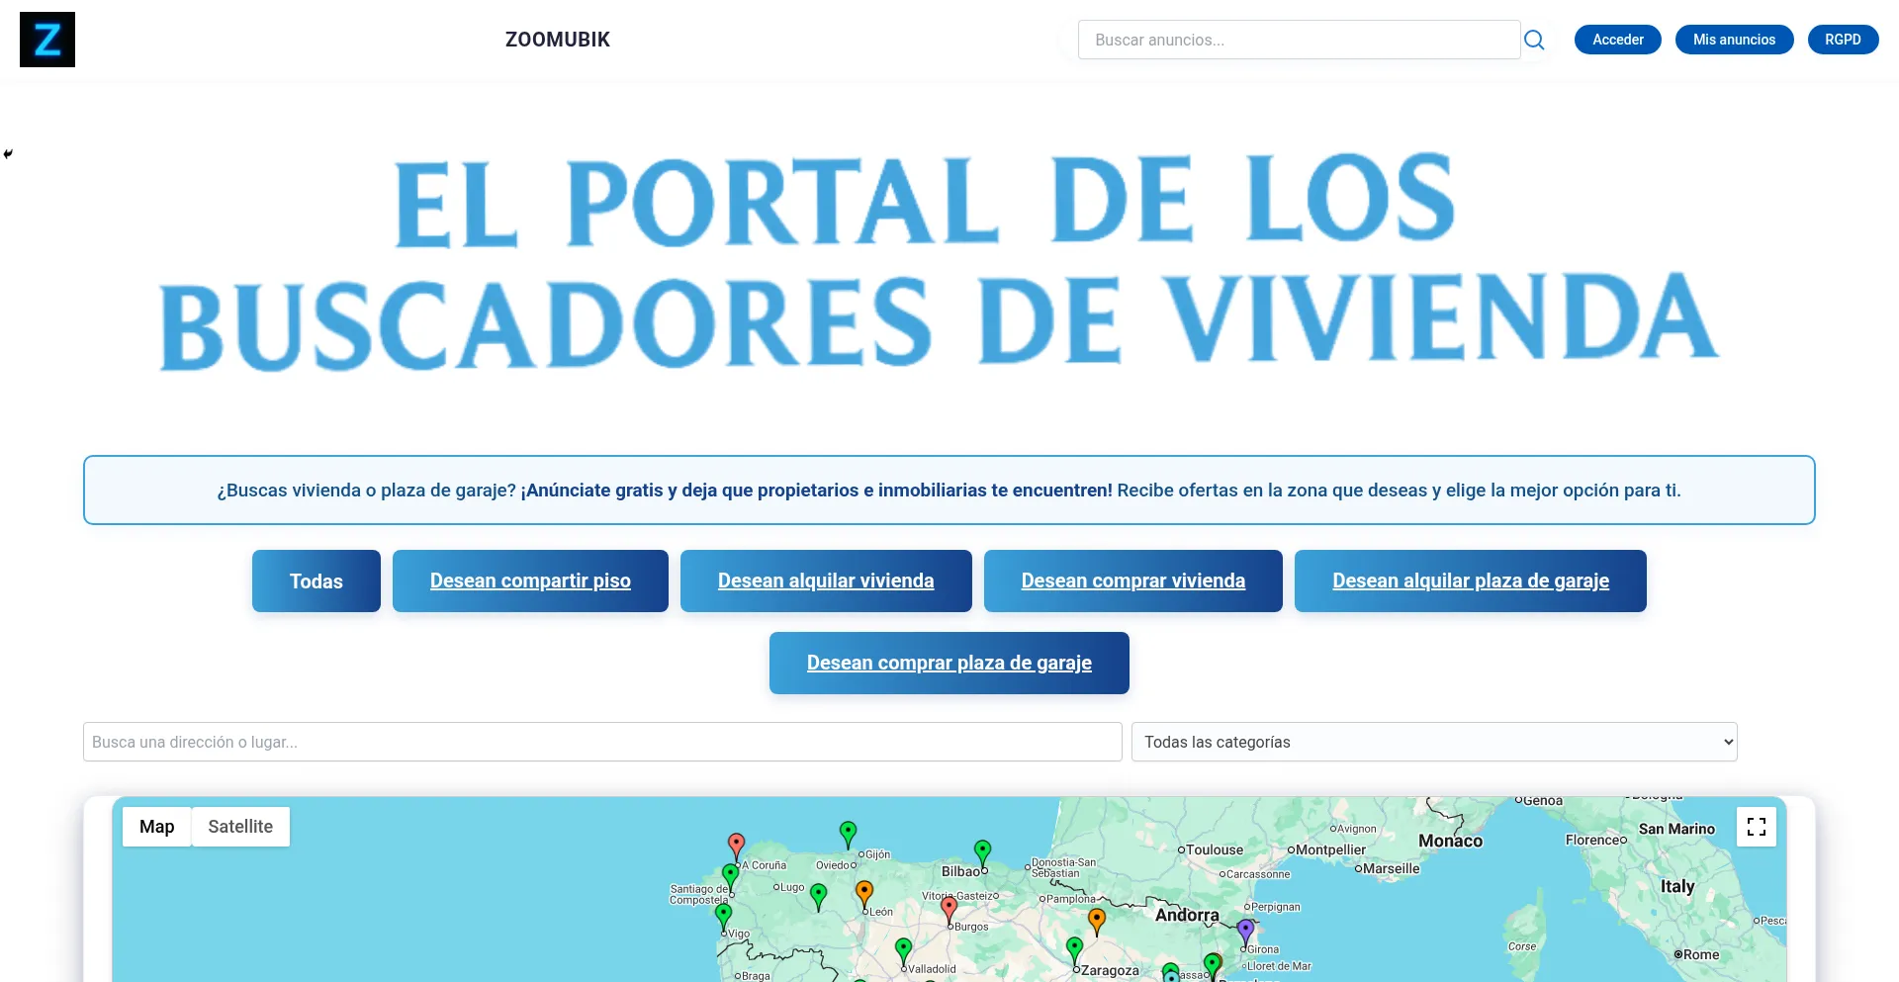The height and width of the screenshot is (982, 1899).
Task: Click the green marker near Gijón
Action: click(848, 832)
